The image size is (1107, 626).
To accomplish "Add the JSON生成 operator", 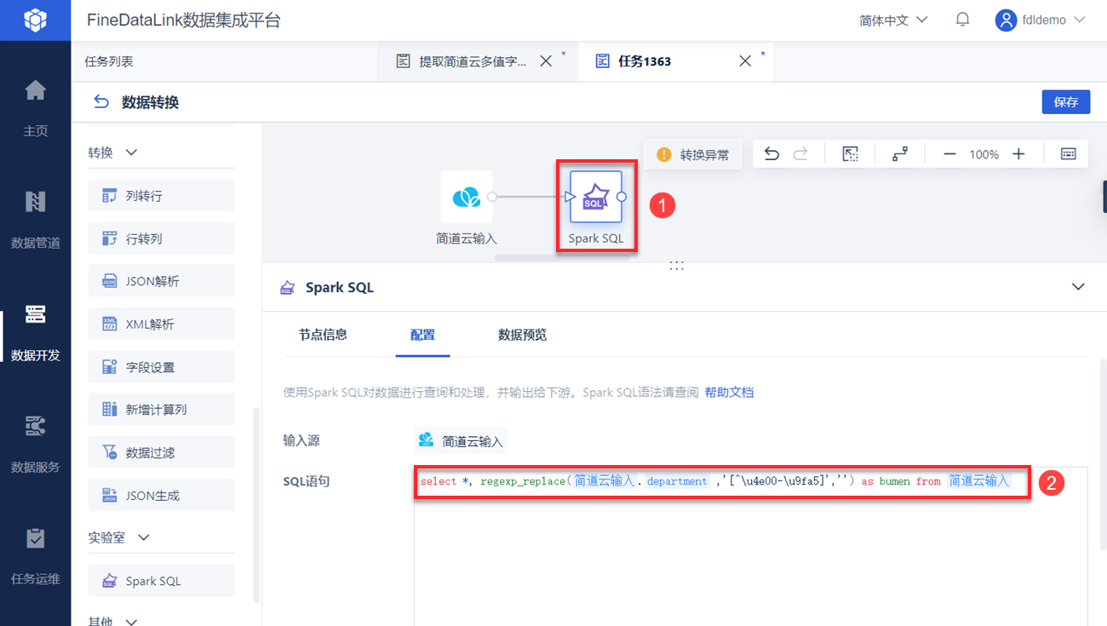I will pos(162,496).
